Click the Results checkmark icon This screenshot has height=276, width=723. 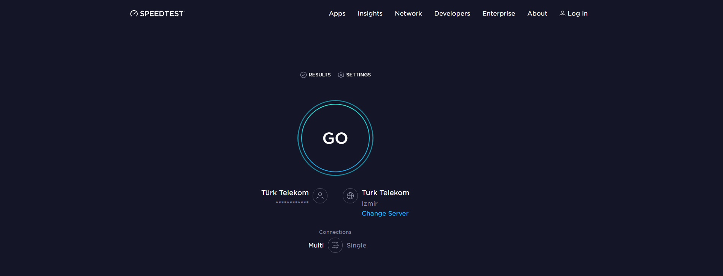tap(304, 75)
